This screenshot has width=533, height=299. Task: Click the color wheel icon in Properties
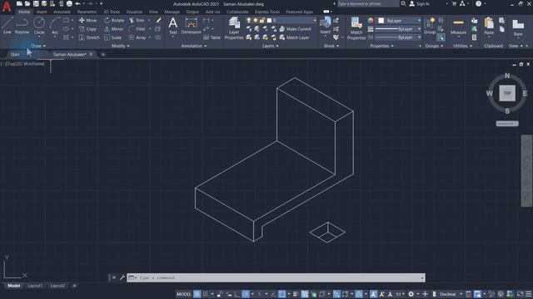[x=371, y=20]
